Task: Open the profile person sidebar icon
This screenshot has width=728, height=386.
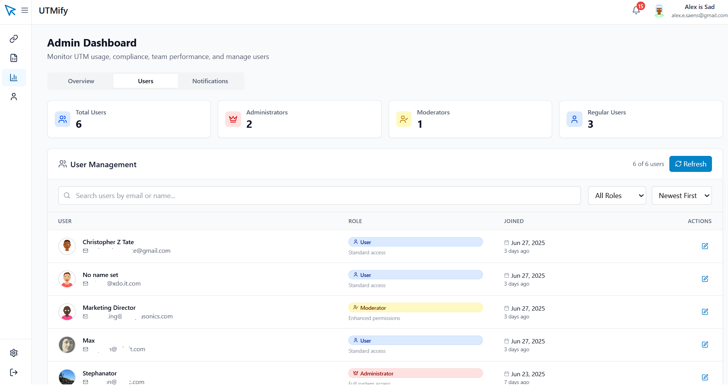Action: coord(14,96)
